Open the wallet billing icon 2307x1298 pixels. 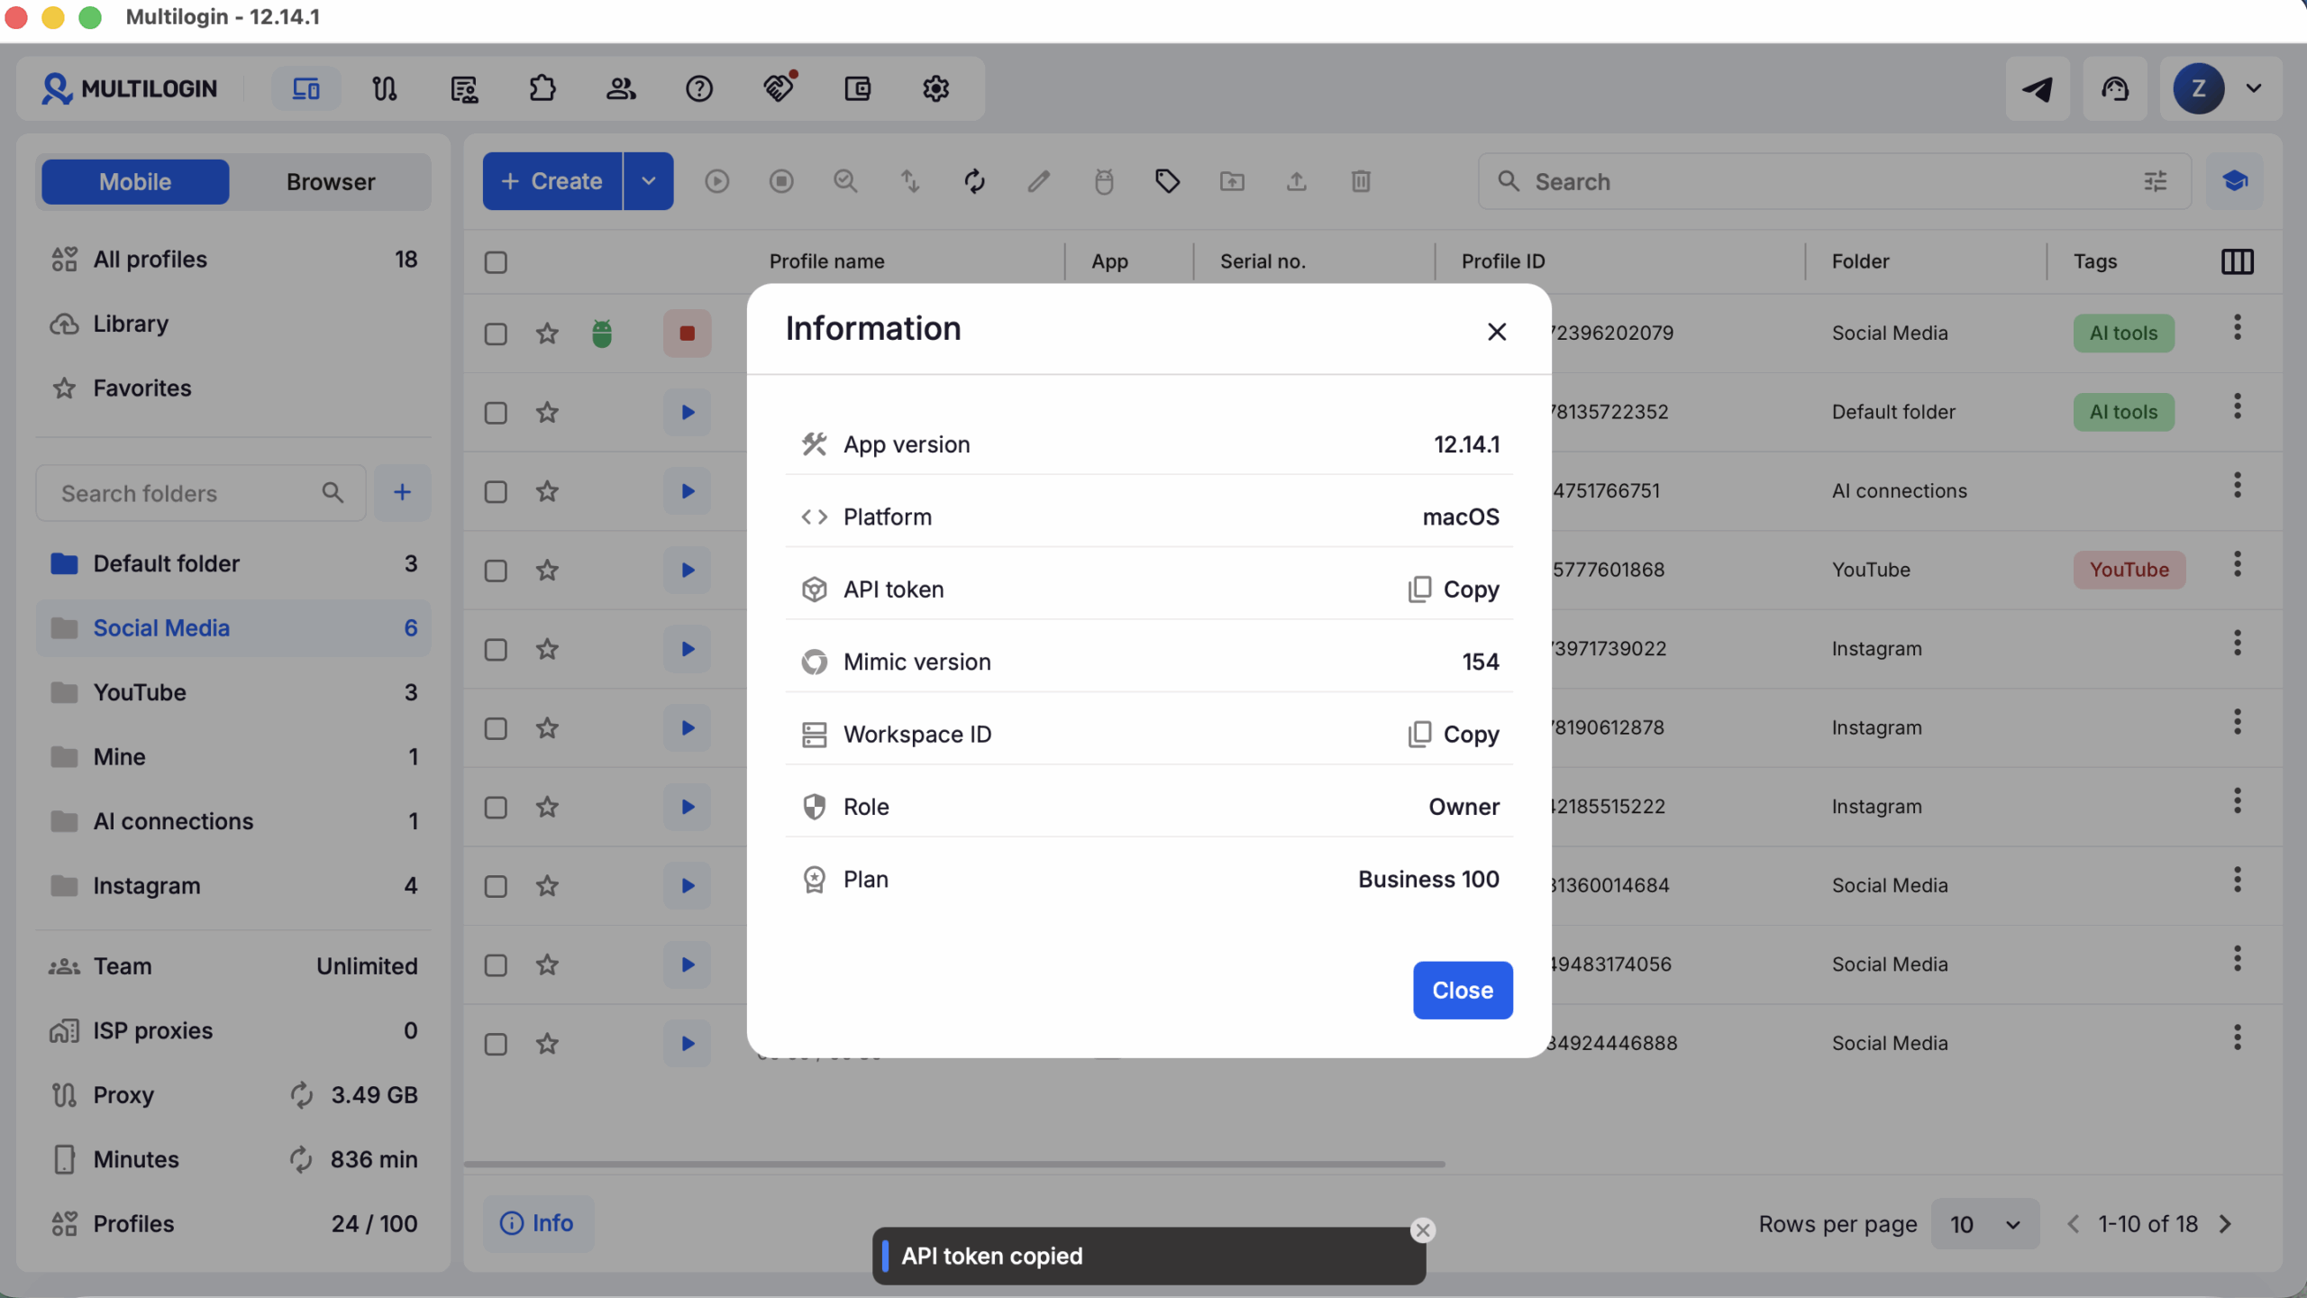pos(857,88)
